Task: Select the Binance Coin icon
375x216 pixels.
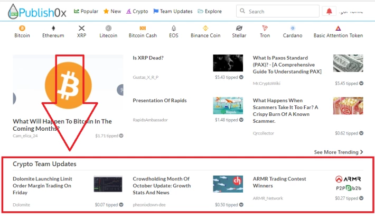Action: click(205, 28)
